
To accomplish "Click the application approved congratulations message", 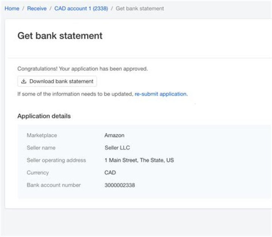I will (82, 69).
